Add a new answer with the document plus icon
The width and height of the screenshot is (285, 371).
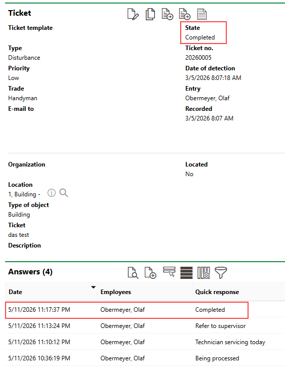coord(150,273)
